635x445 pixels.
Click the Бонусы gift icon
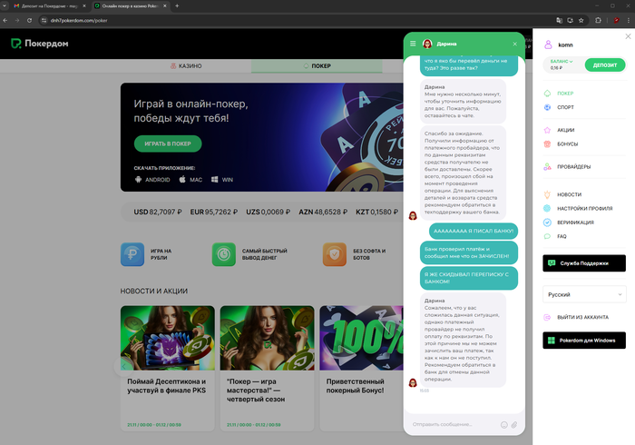tap(547, 143)
